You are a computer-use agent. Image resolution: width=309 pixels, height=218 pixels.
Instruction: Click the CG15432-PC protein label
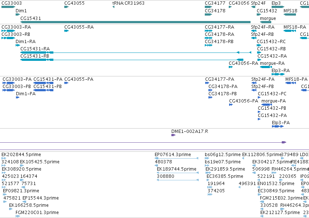(272, 94)
